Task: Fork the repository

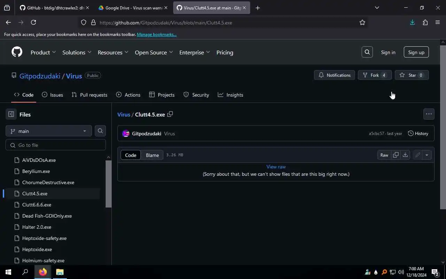Action: click(375, 75)
